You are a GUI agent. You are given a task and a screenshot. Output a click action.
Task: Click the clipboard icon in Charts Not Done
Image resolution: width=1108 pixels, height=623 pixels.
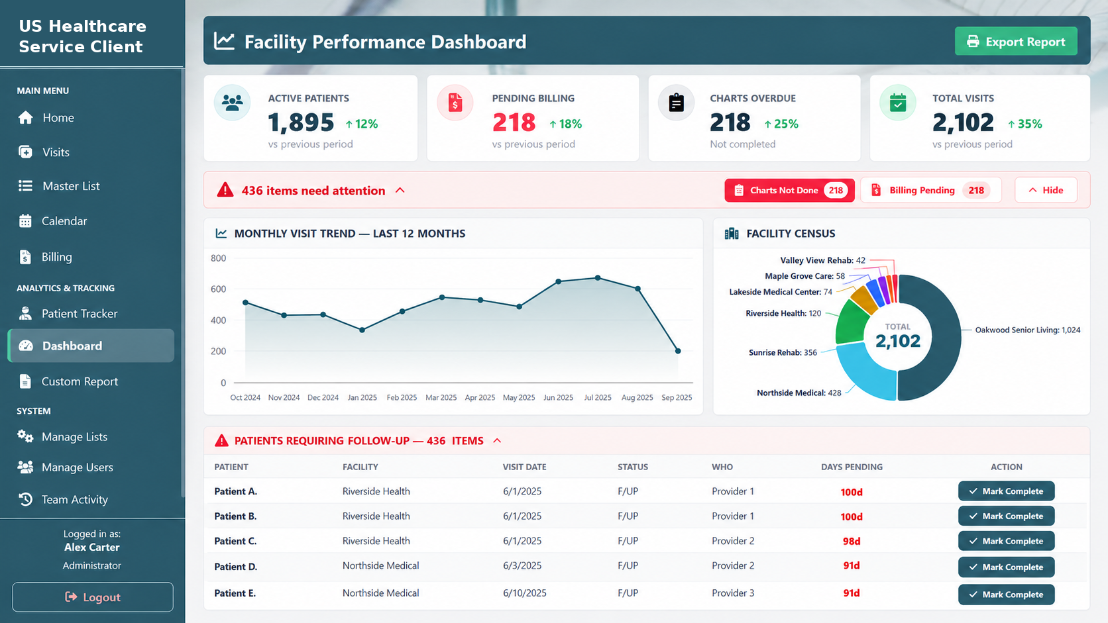click(x=739, y=190)
